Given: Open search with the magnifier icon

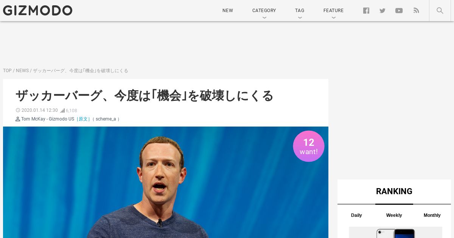Looking at the screenshot, I should click(x=440, y=11).
